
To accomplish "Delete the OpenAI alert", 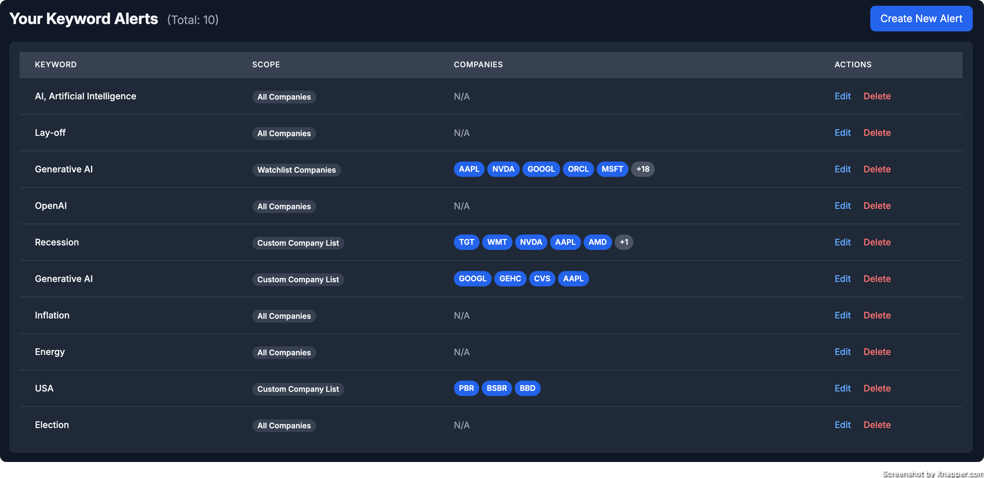I will tap(877, 206).
